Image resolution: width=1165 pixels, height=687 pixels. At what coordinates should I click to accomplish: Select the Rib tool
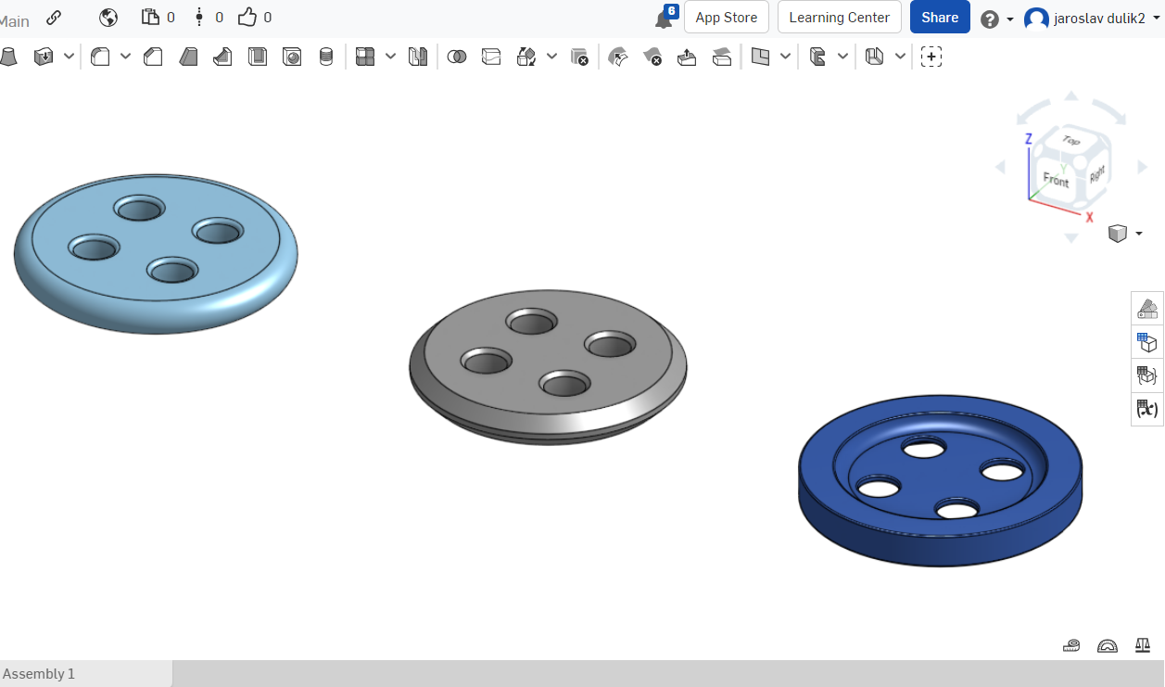(x=222, y=57)
